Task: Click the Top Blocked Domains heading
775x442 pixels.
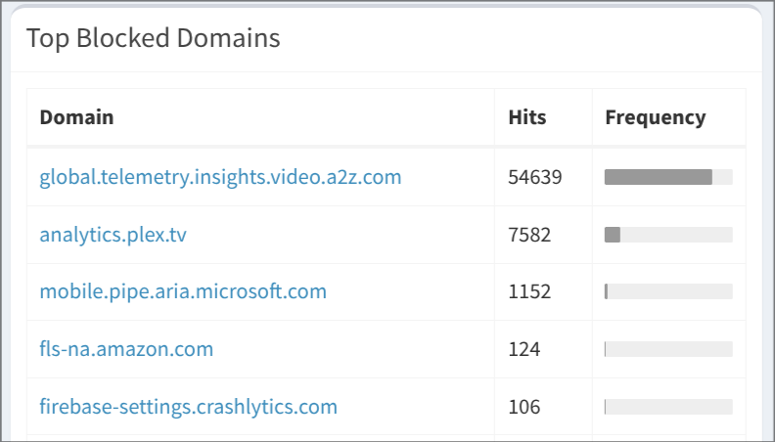Action: (x=153, y=38)
